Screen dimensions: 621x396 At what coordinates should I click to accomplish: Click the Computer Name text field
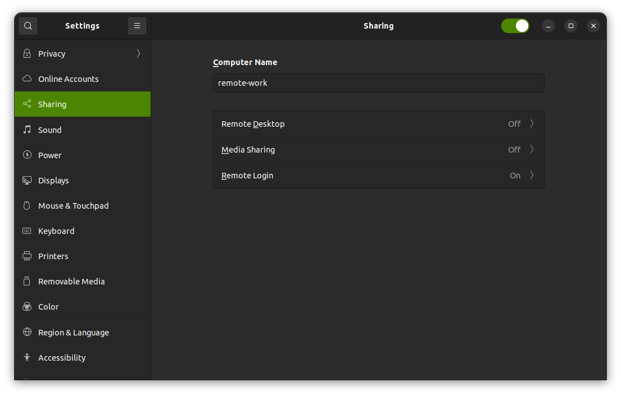tap(378, 83)
